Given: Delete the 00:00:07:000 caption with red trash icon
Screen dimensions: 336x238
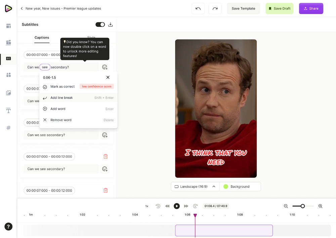Looking at the screenshot, I should pyautogui.click(x=106, y=156).
